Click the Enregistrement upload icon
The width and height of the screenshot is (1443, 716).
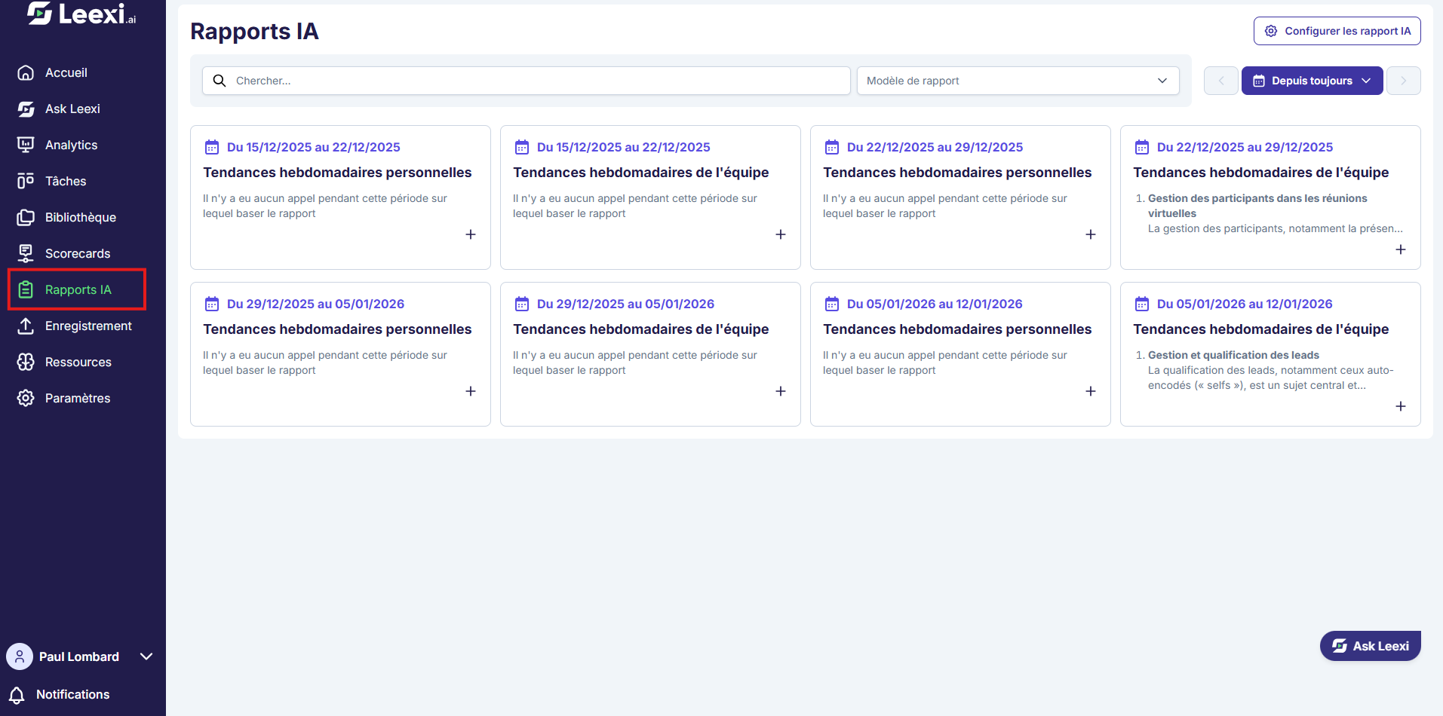tap(26, 326)
